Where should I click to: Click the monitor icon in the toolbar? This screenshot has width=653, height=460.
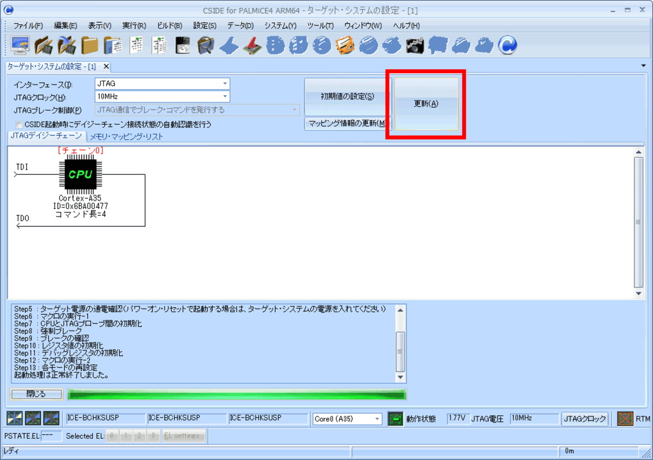[x=21, y=45]
